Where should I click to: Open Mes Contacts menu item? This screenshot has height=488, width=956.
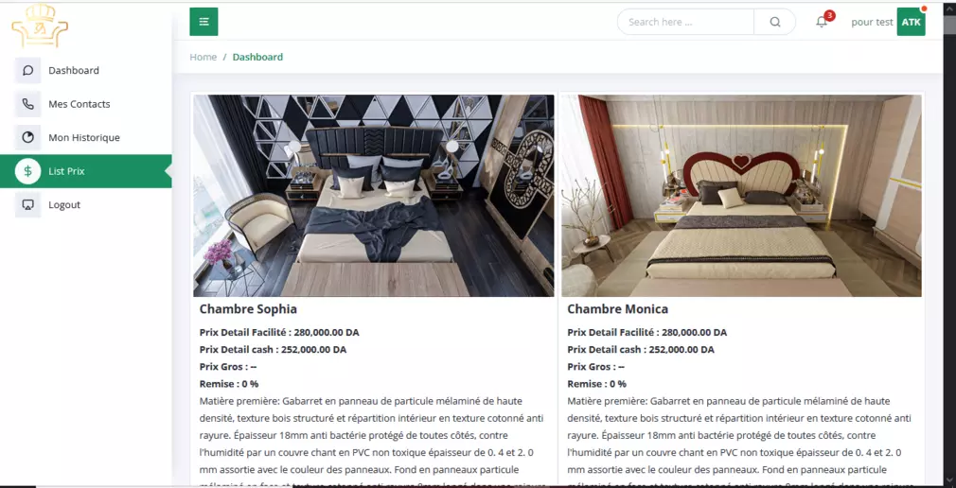click(80, 104)
